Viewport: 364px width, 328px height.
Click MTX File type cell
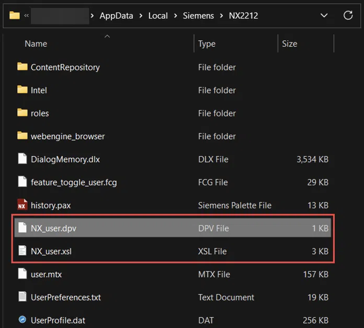tap(214, 275)
